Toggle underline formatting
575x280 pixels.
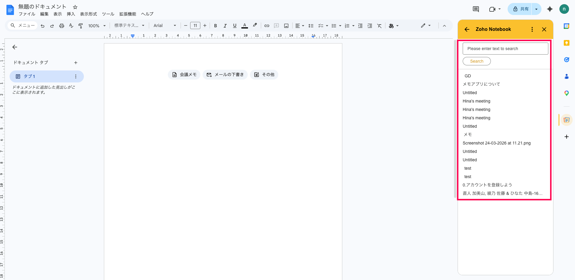pyautogui.click(x=234, y=26)
